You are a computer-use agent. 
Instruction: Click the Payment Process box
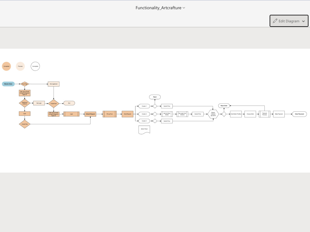point(264,114)
